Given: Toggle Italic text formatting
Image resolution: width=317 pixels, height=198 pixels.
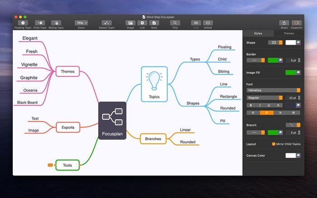Looking at the screenshot, I should (260, 105).
